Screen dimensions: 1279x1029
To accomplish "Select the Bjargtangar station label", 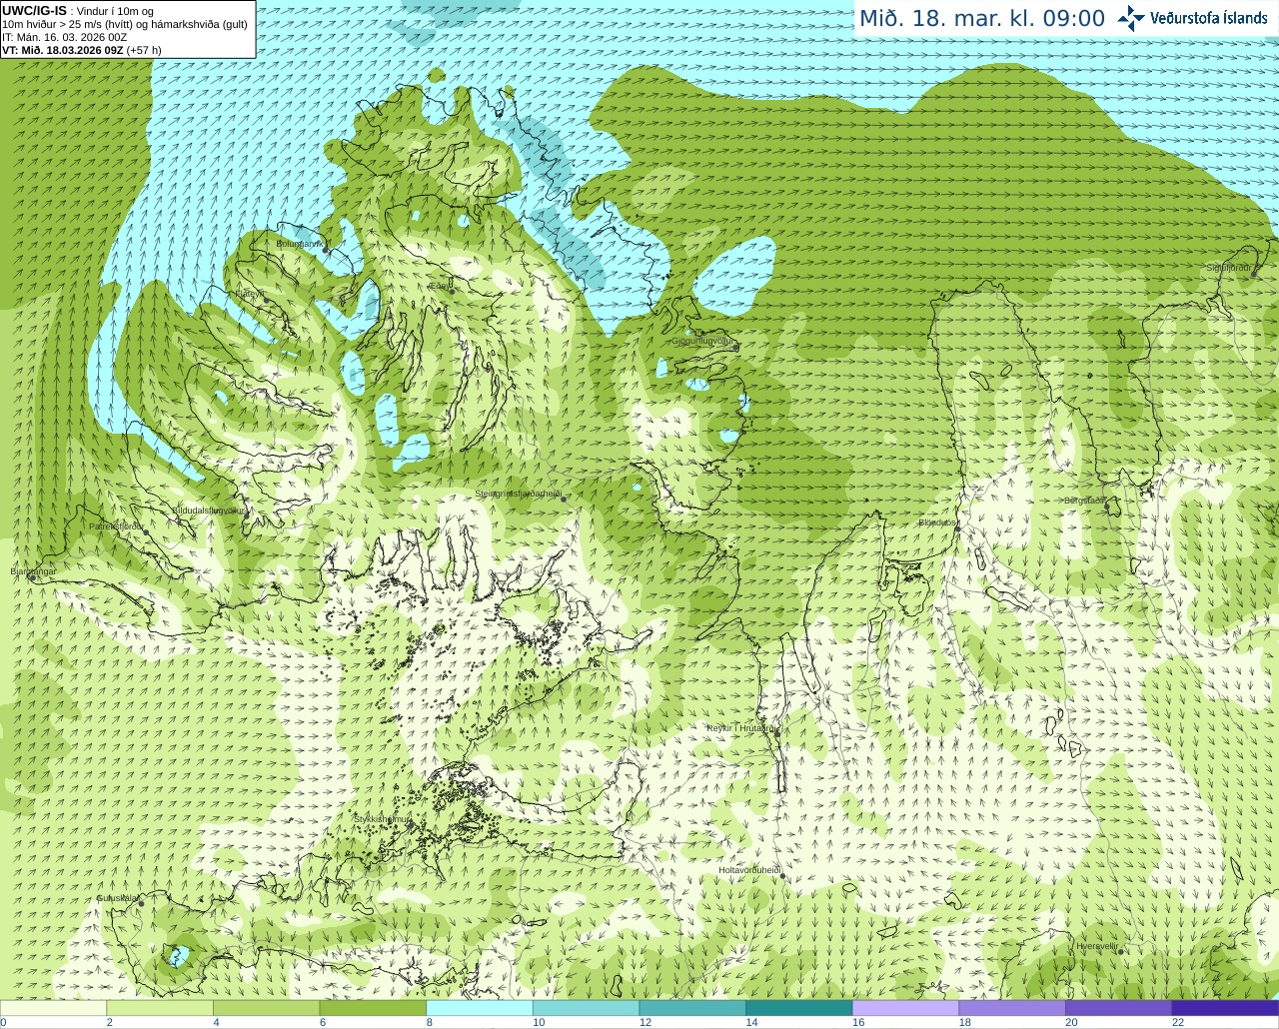I will (x=33, y=571).
